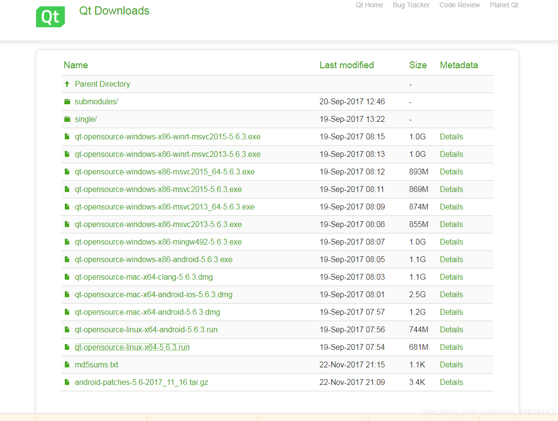Click file icon for linux-x64-android-5.6.3.run
558x421 pixels.
click(67, 329)
